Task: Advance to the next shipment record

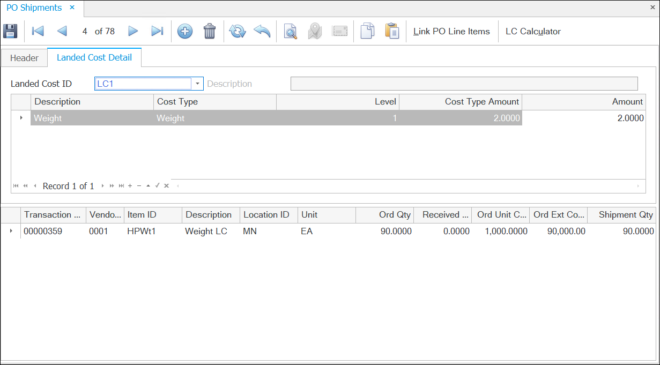Action: click(x=133, y=31)
